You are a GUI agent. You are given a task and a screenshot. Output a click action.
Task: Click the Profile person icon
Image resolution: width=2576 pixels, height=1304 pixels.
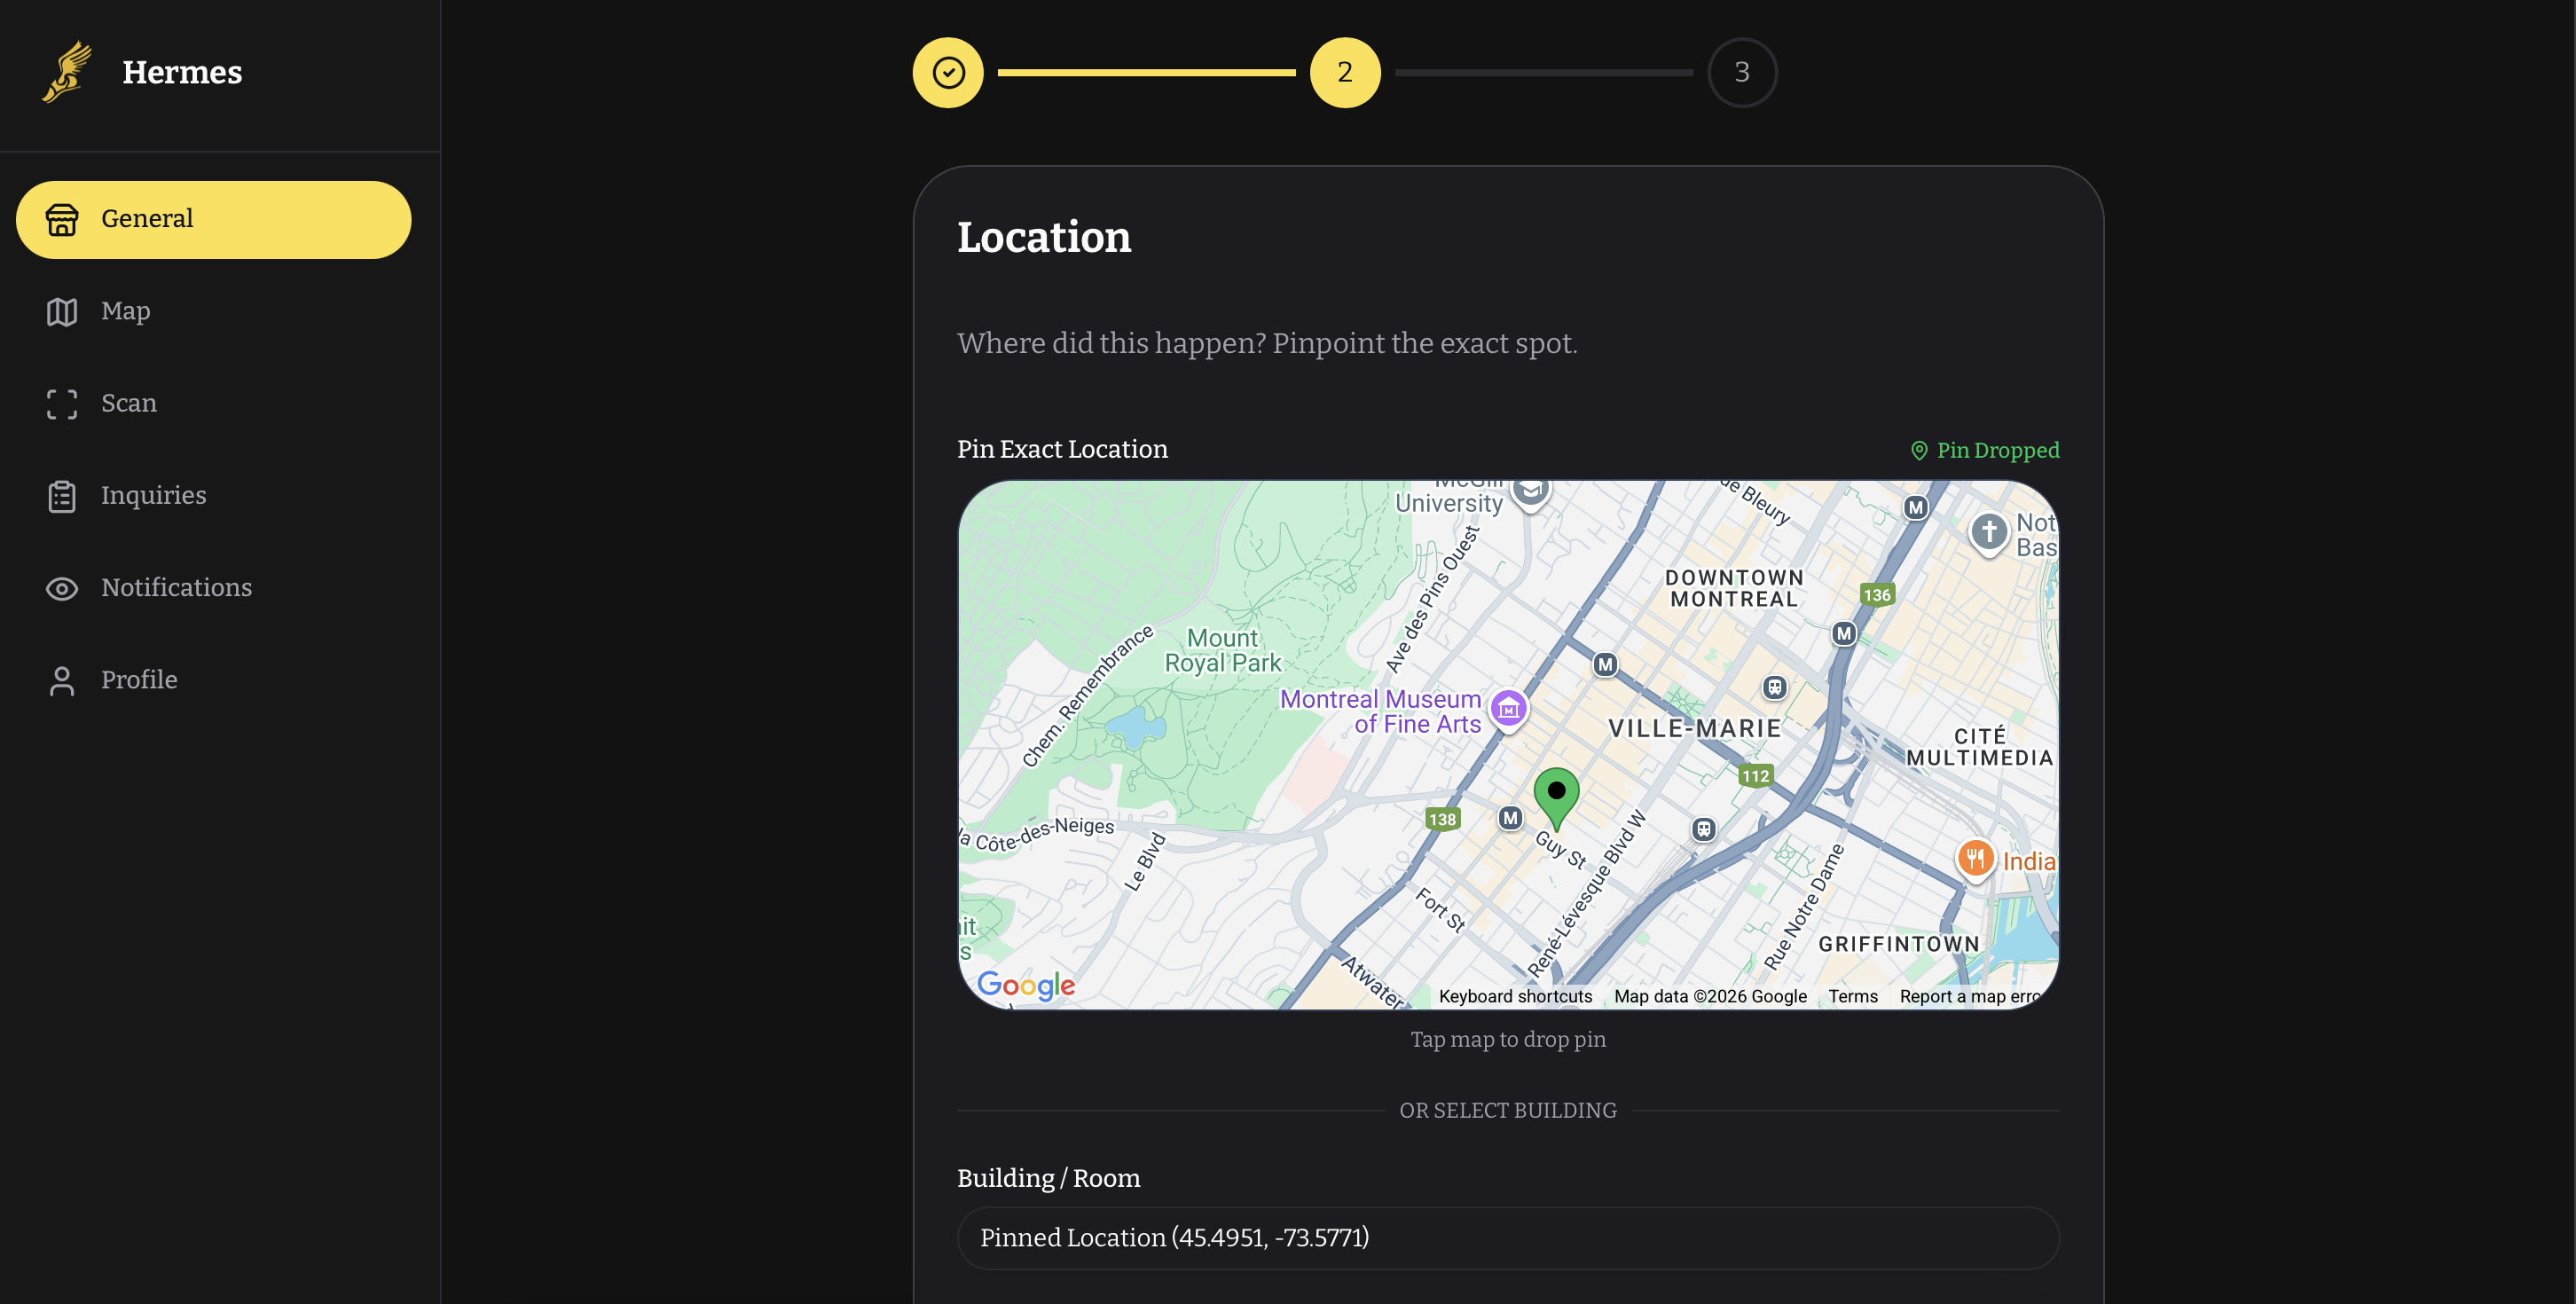coord(62,680)
